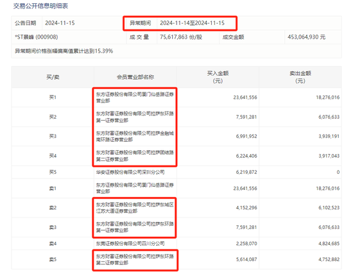Click the 买3 row label

click(53, 136)
